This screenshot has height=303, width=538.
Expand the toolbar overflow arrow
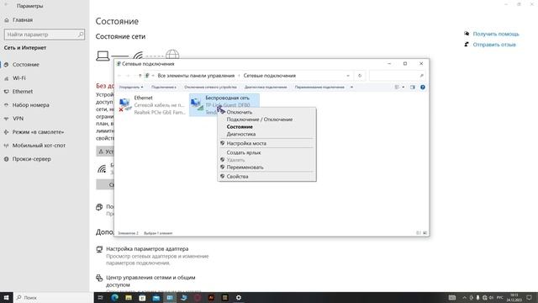(351, 88)
